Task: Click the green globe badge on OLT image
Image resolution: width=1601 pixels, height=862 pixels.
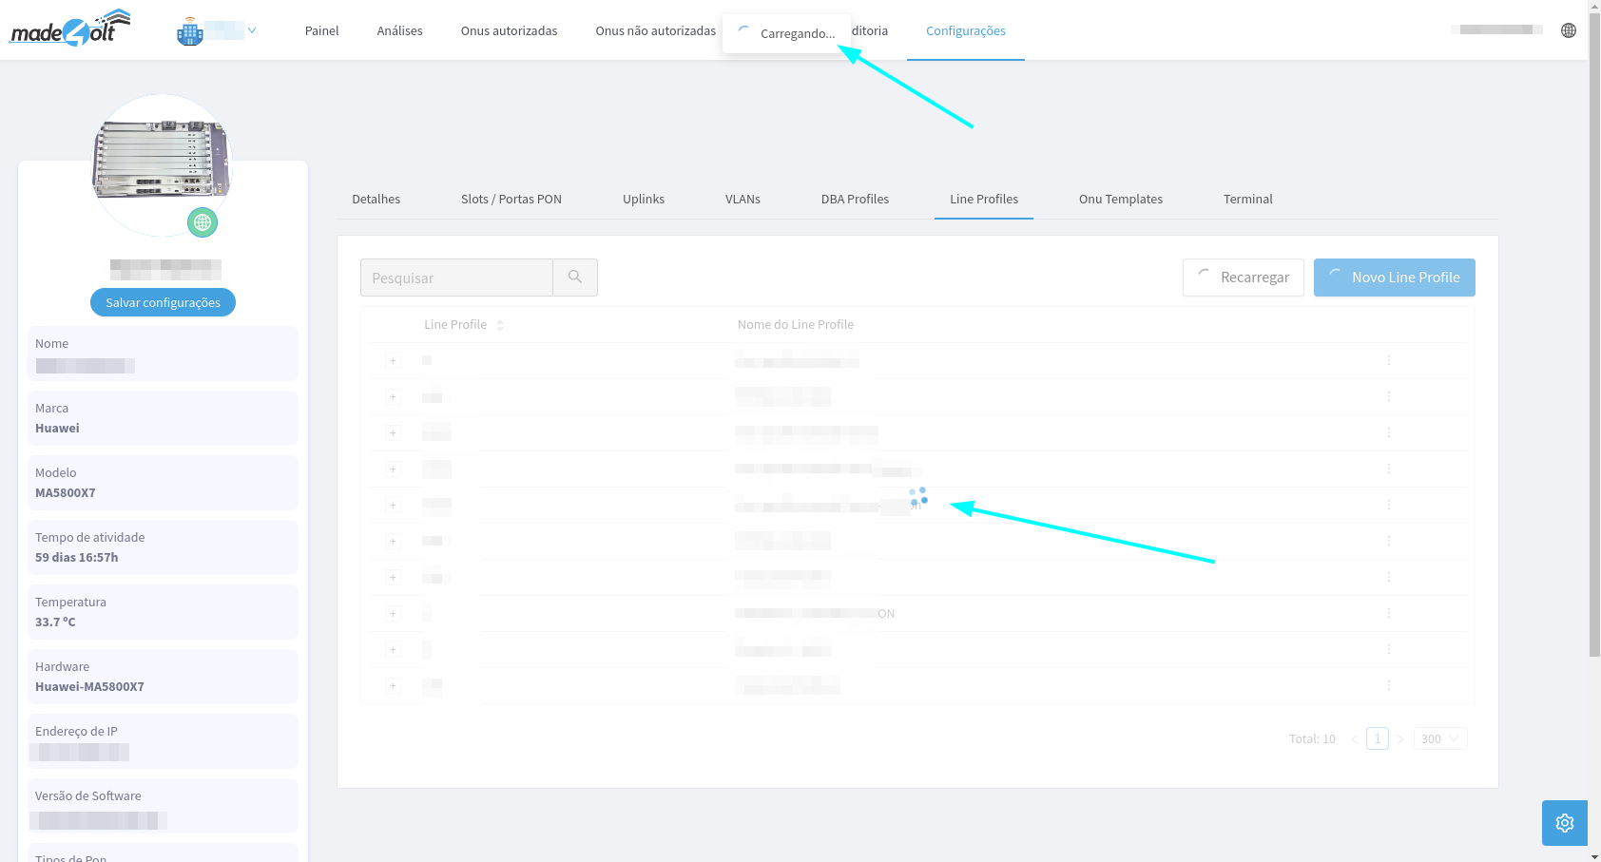Action: point(202,222)
